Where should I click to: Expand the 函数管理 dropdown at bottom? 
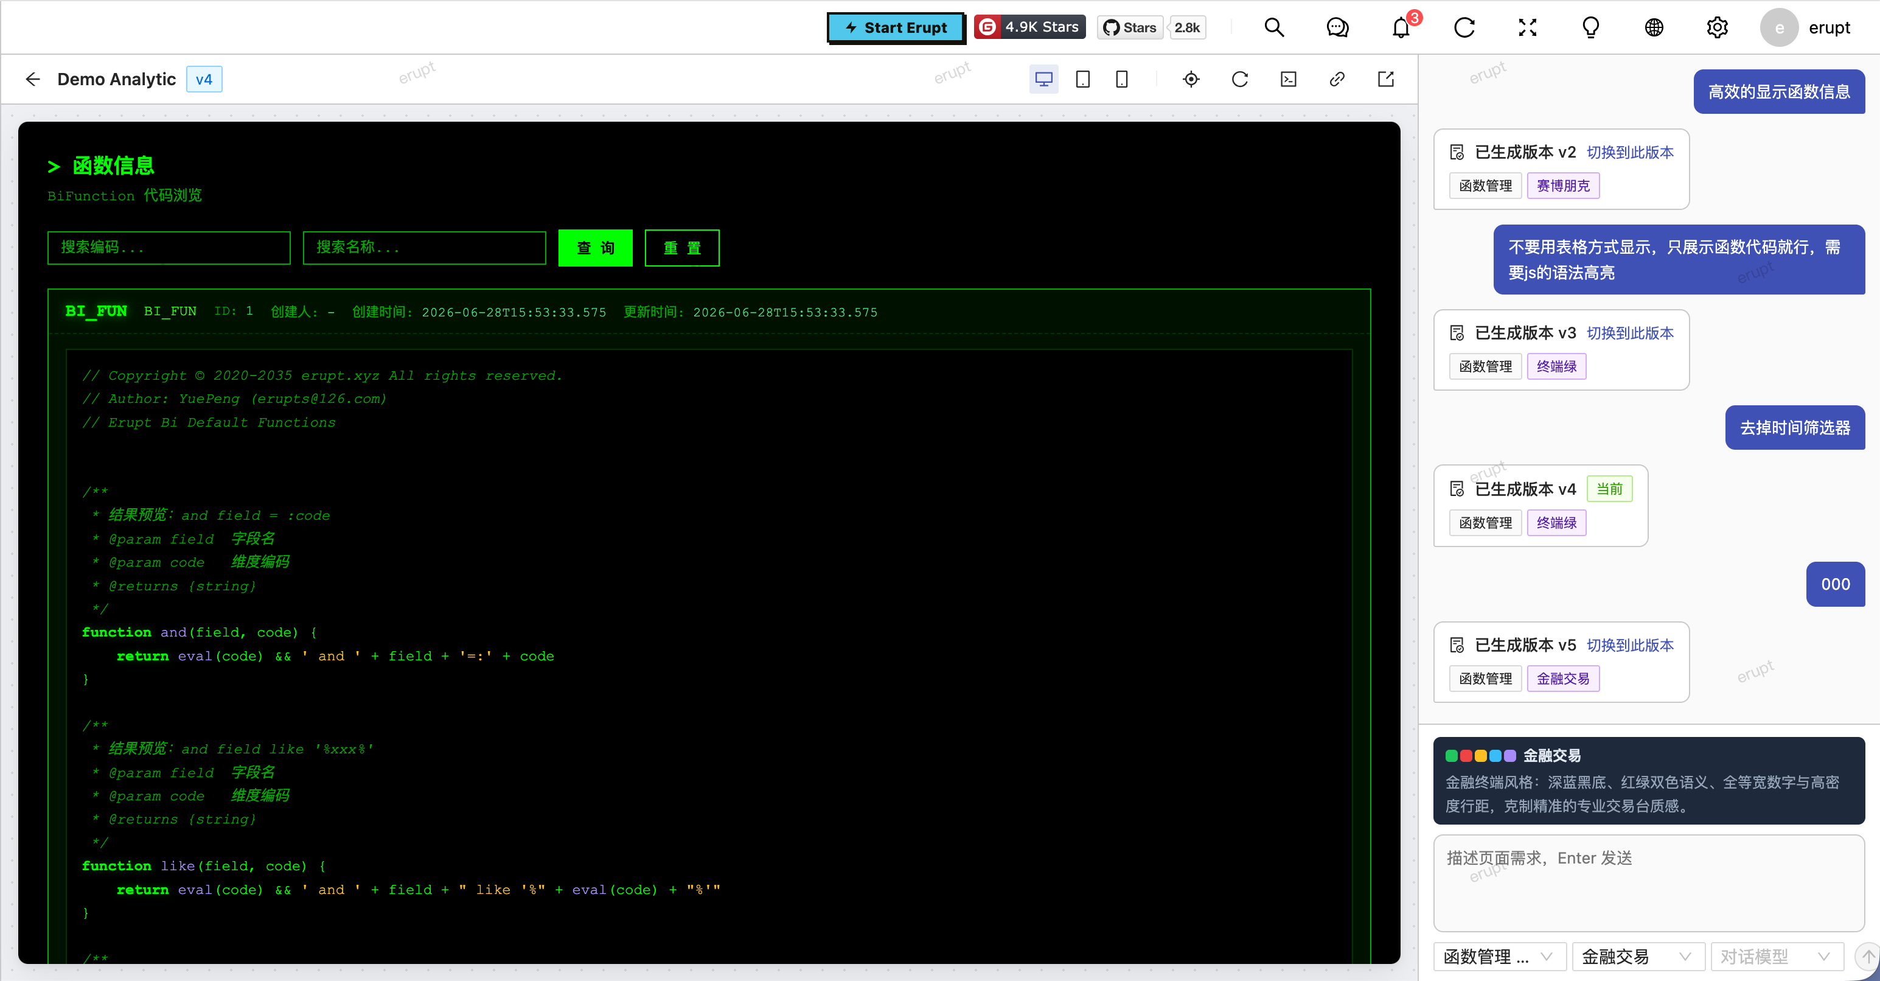[1500, 956]
